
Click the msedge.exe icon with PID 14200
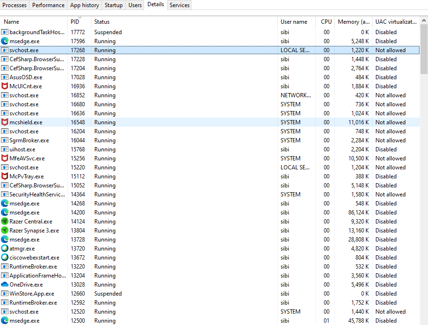click(5, 213)
